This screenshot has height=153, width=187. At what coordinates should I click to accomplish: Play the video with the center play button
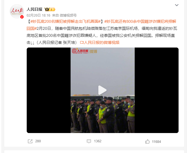click(x=102, y=90)
